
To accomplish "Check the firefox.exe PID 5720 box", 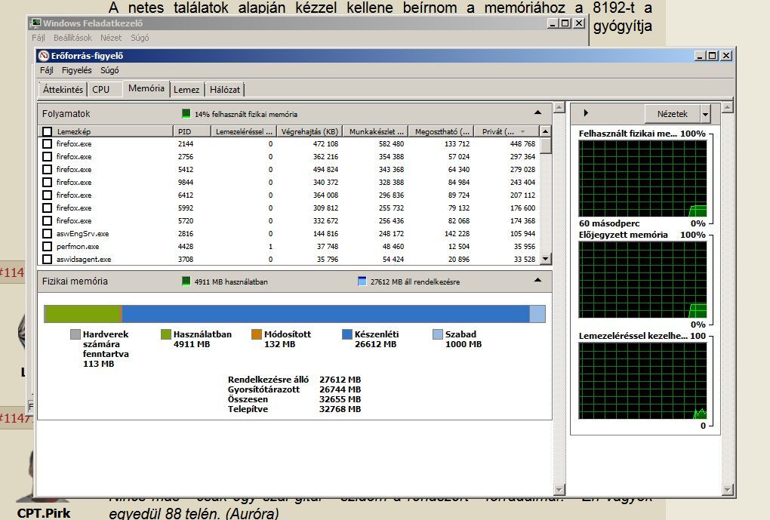I will point(47,221).
